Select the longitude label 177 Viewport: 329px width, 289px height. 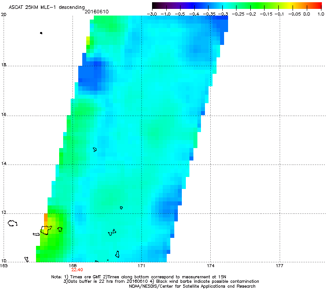click(x=280, y=266)
